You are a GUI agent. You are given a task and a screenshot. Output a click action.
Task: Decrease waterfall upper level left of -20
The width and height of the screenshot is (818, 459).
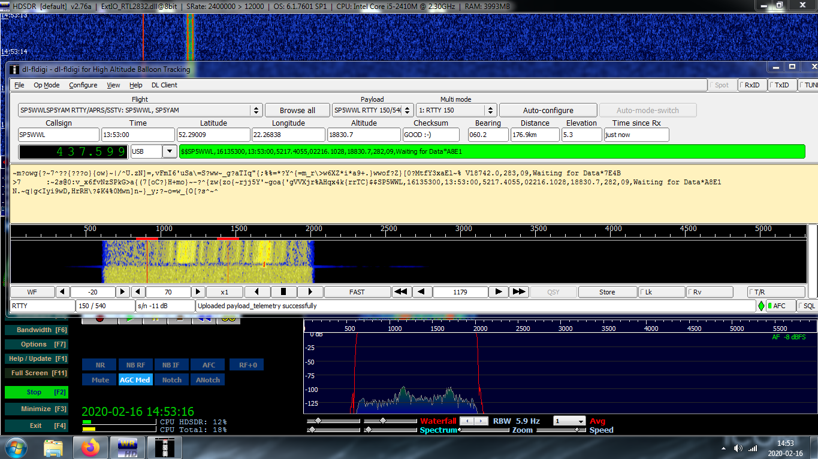(x=62, y=292)
